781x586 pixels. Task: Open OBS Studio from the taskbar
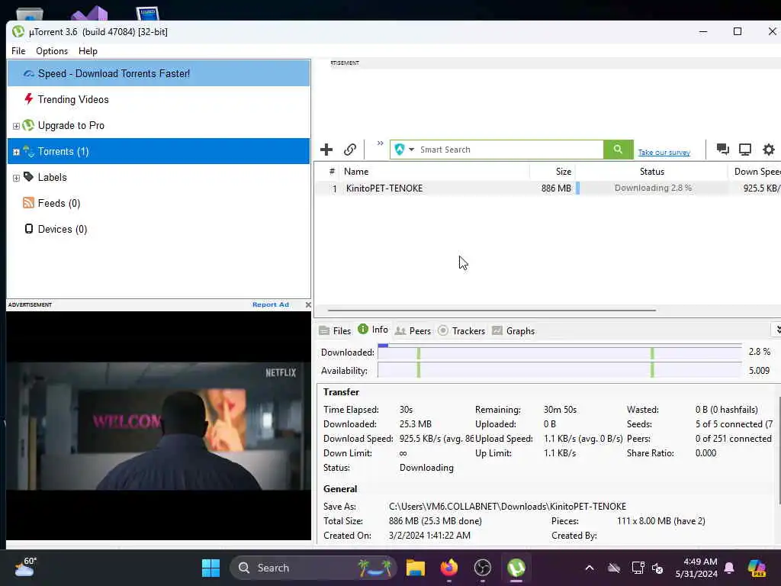482,568
